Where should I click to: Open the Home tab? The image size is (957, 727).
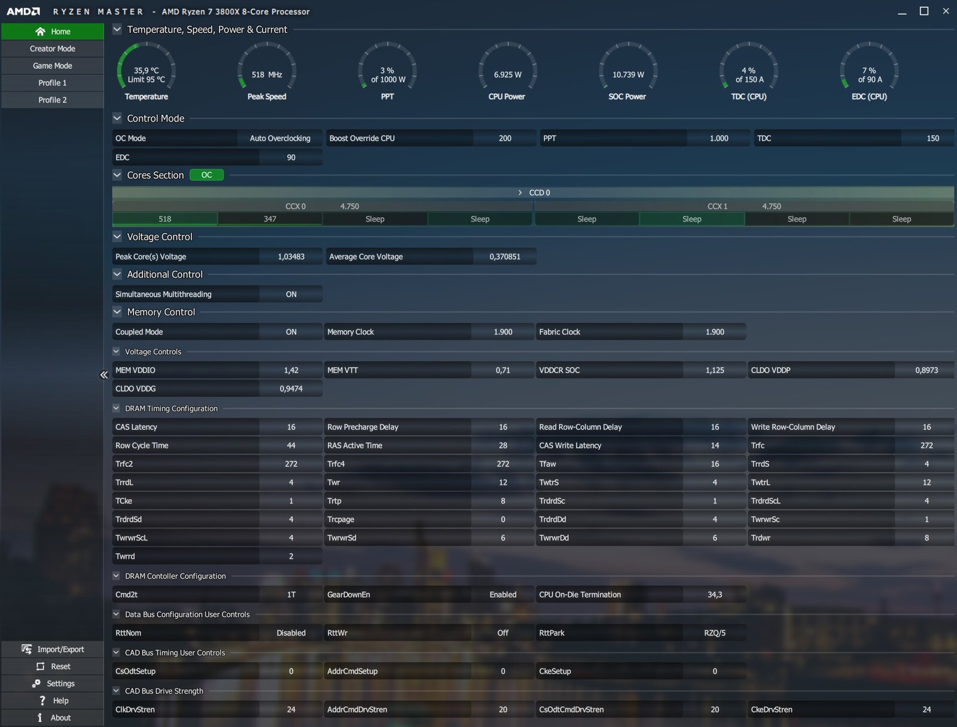(53, 32)
